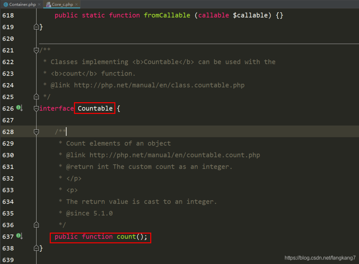The width and height of the screenshot is (359, 264).
Task: Click the Core_c.php file type icon
Action: click(49, 4)
